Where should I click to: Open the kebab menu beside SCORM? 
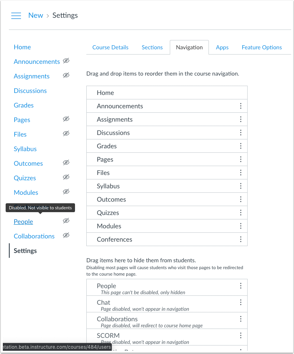[241, 336]
